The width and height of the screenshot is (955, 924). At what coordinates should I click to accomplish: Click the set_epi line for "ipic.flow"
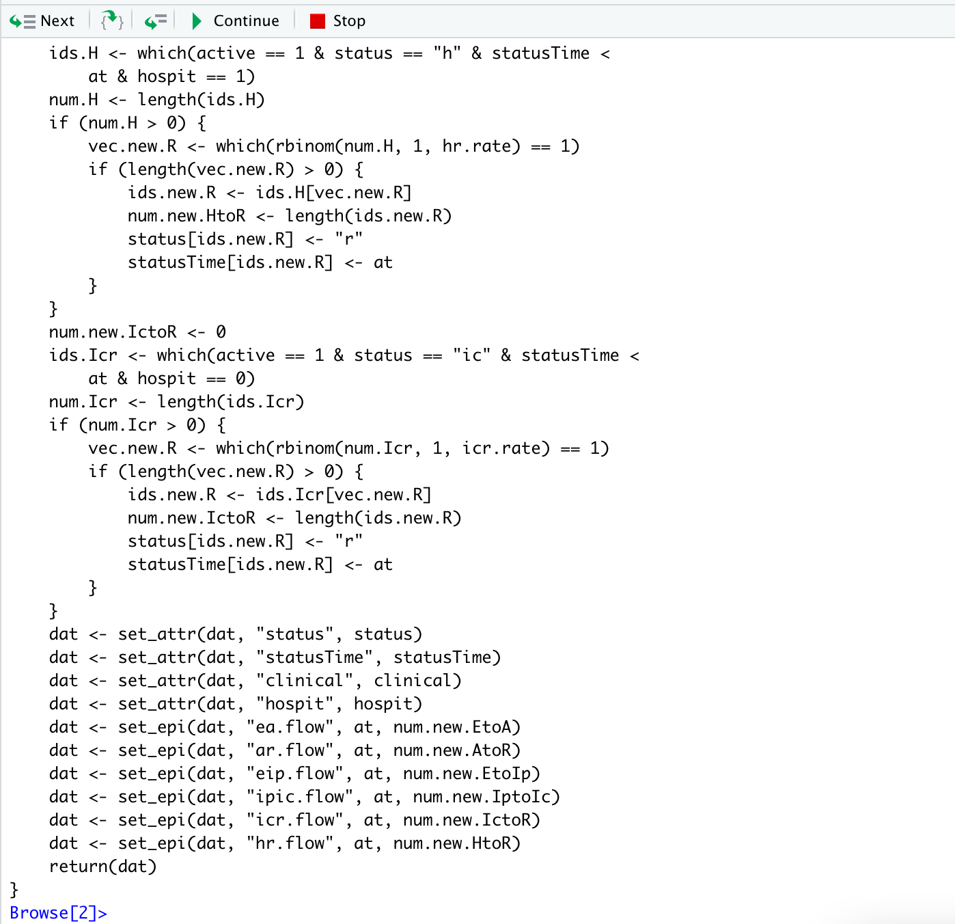[305, 797]
